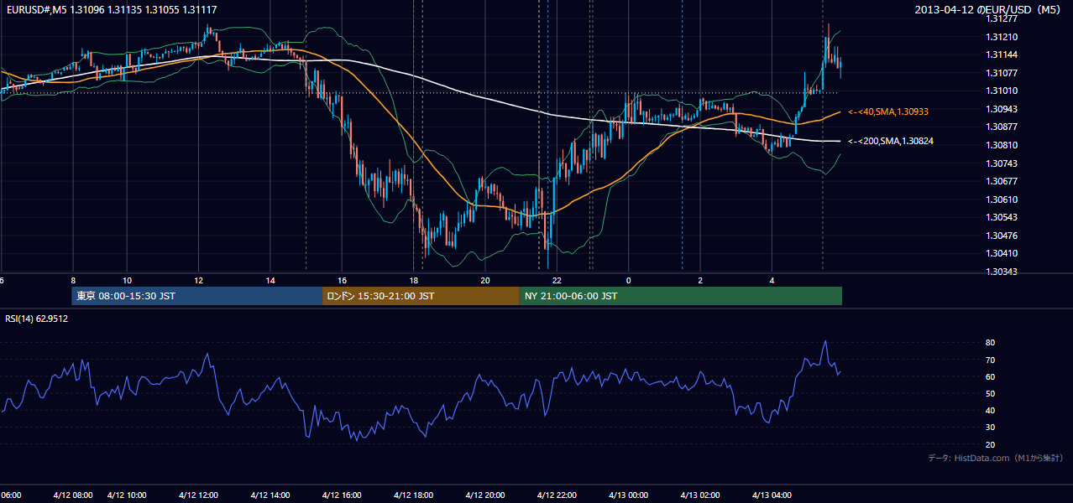The width and height of the screenshot is (1073, 503).
Task: Click hour tick 16 under the price chart
Action: tap(342, 280)
